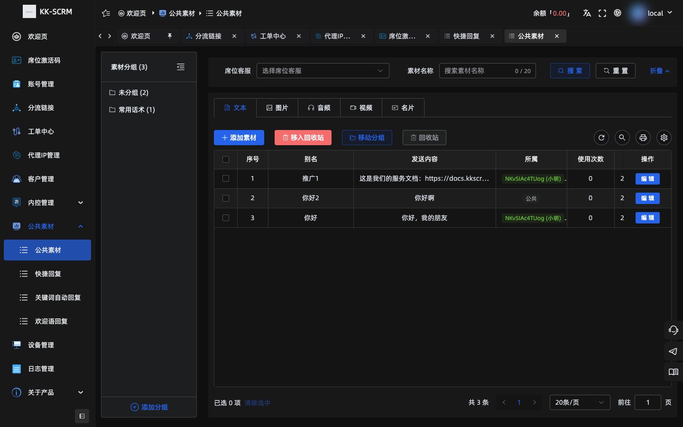The height and width of the screenshot is (427, 683).
Task: Collapse the sidebar with the bottom toggle icon
Action: coord(82,416)
